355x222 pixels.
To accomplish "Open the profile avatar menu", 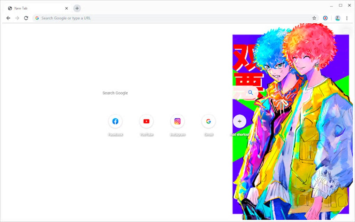I will click(x=338, y=18).
